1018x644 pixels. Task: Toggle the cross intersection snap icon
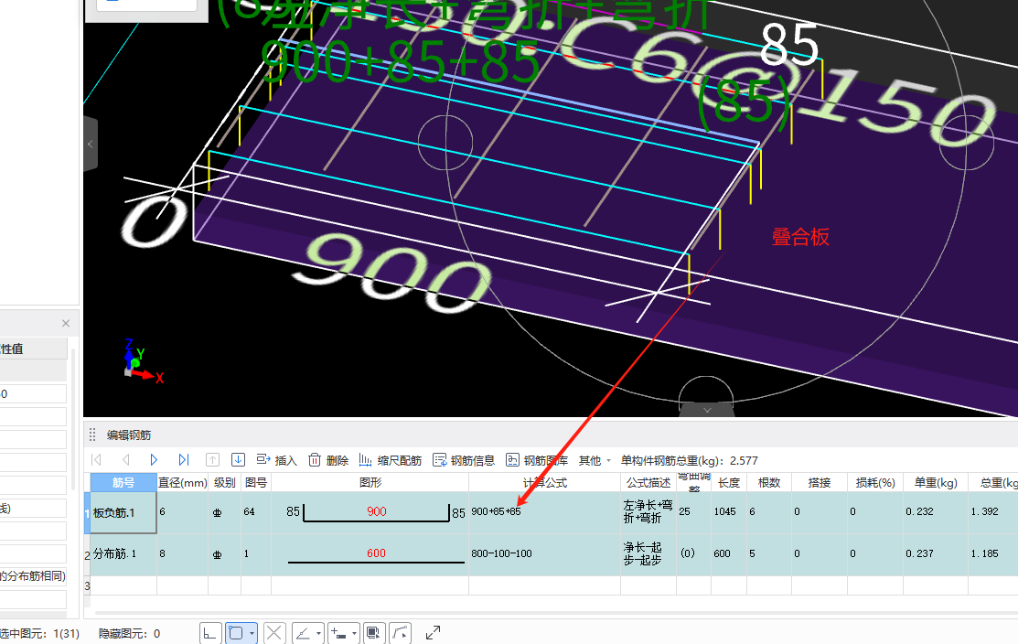274,633
